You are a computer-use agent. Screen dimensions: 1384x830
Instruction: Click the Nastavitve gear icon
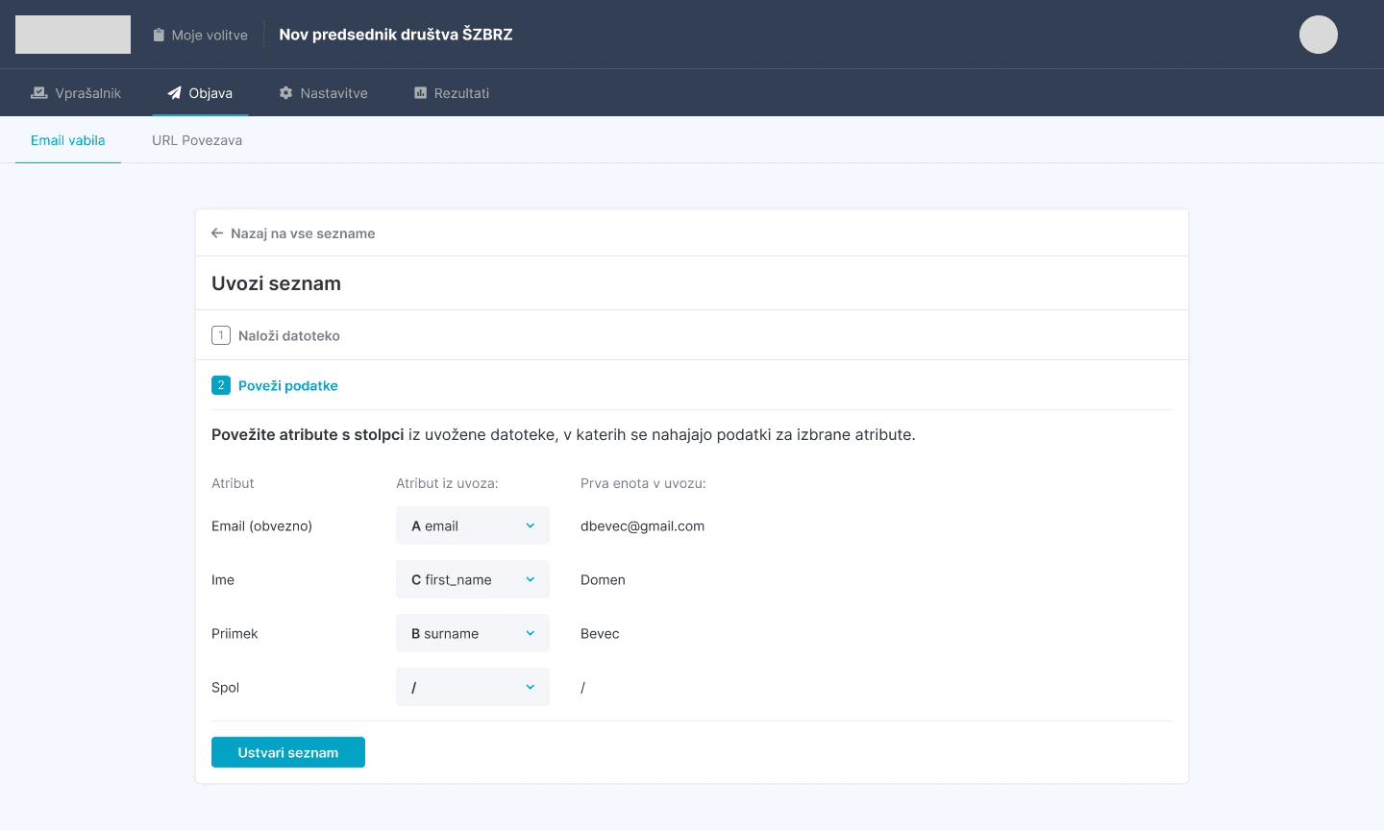pyautogui.click(x=285, y=92)
